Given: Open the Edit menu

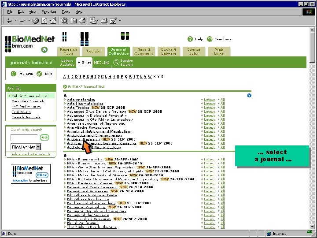Looking at the screenshot, I should coord(21,12).
